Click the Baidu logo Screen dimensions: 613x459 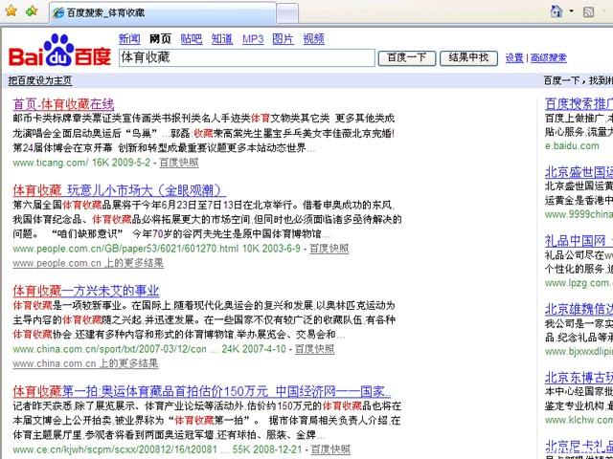click(59, 51)
